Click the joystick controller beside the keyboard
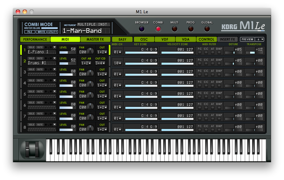This screenshot has width=284, height=180. [x=32, y=150]
